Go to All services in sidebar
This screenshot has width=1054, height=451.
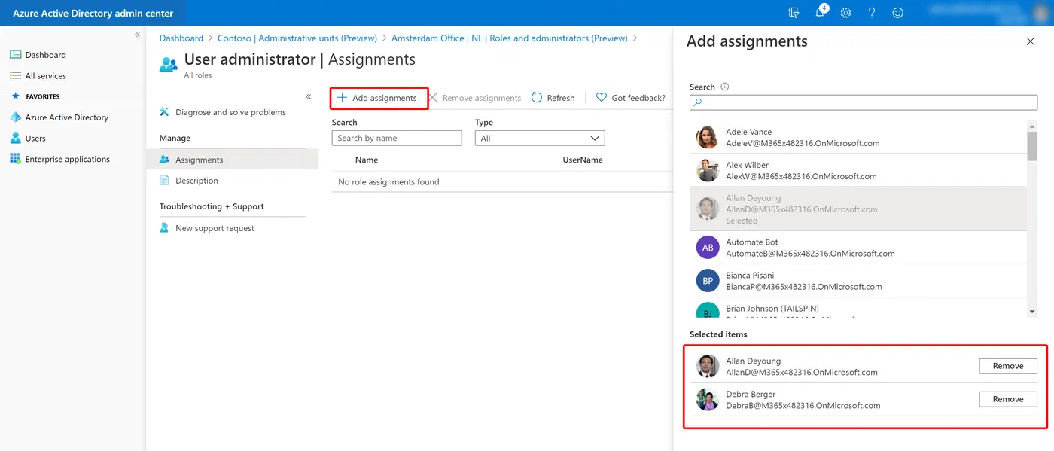45,76
